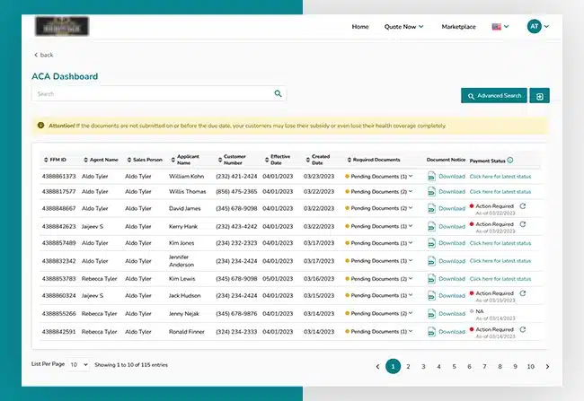584x401 pixels.
Task: Click into the Search input field
Action: point(153,93)
